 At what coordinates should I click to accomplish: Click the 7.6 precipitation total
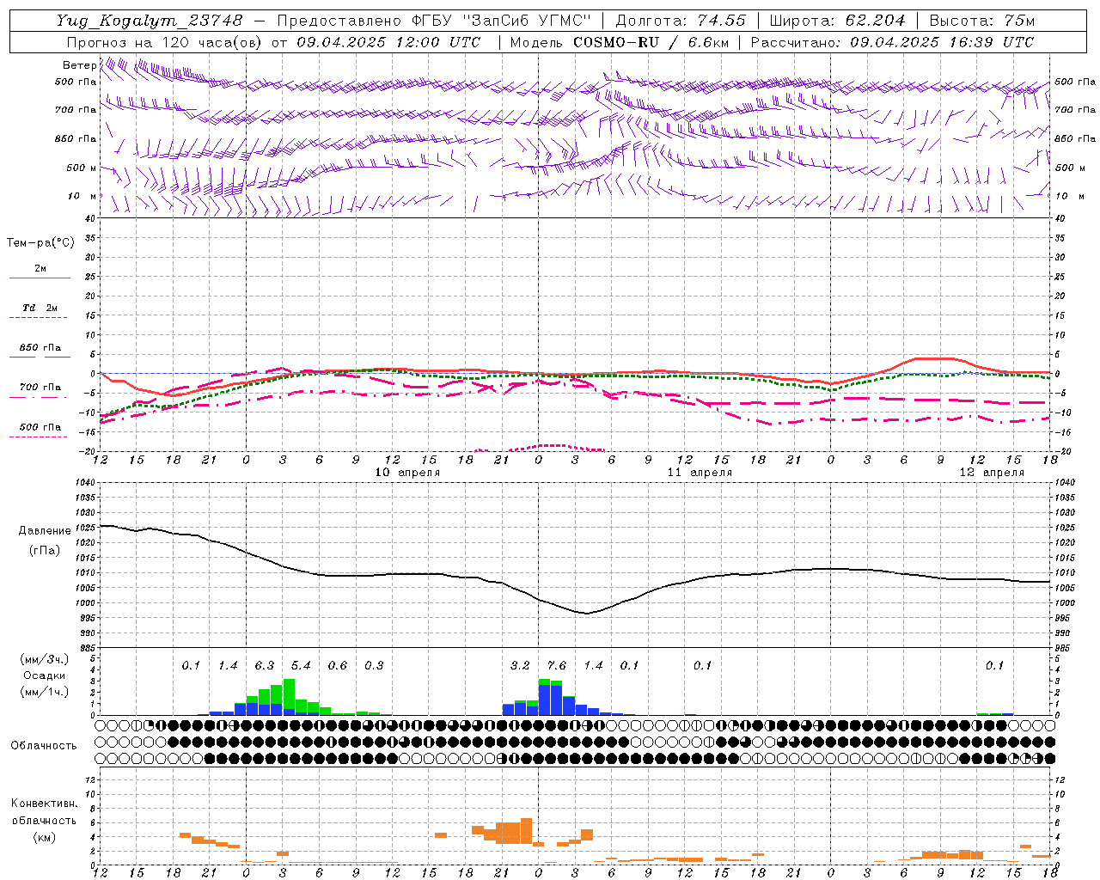point(557,666)
